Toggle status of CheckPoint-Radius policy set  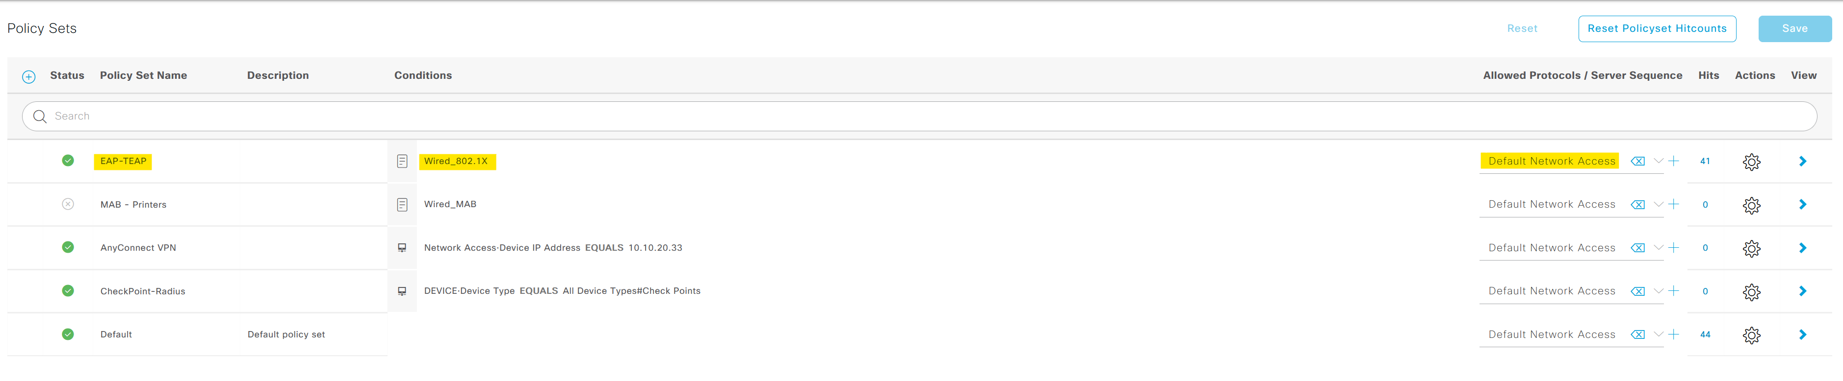(68, 291)
